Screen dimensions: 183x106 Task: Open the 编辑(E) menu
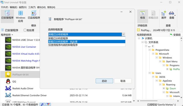click(x=13, y=7)
